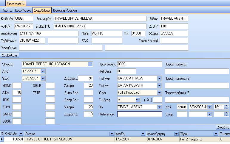Click the Baby Cot field

tap(89, 100)
